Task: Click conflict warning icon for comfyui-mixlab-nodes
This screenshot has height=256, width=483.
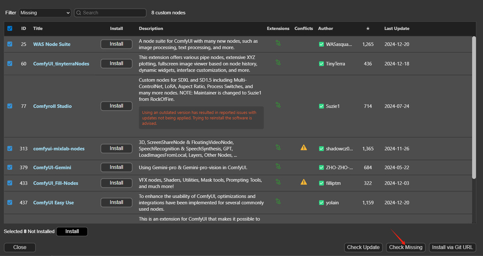Action: point(304,148)
